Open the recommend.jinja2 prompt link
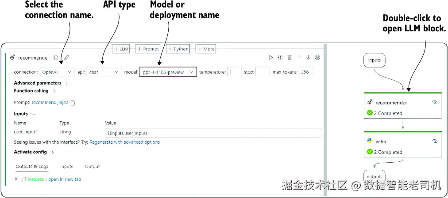Image resolution: width=448 pixels, height=198 pixels. pyautogui.click(x=50, y=103)
